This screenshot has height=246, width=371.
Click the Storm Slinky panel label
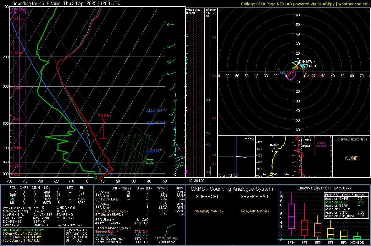[x=228, y=175]
